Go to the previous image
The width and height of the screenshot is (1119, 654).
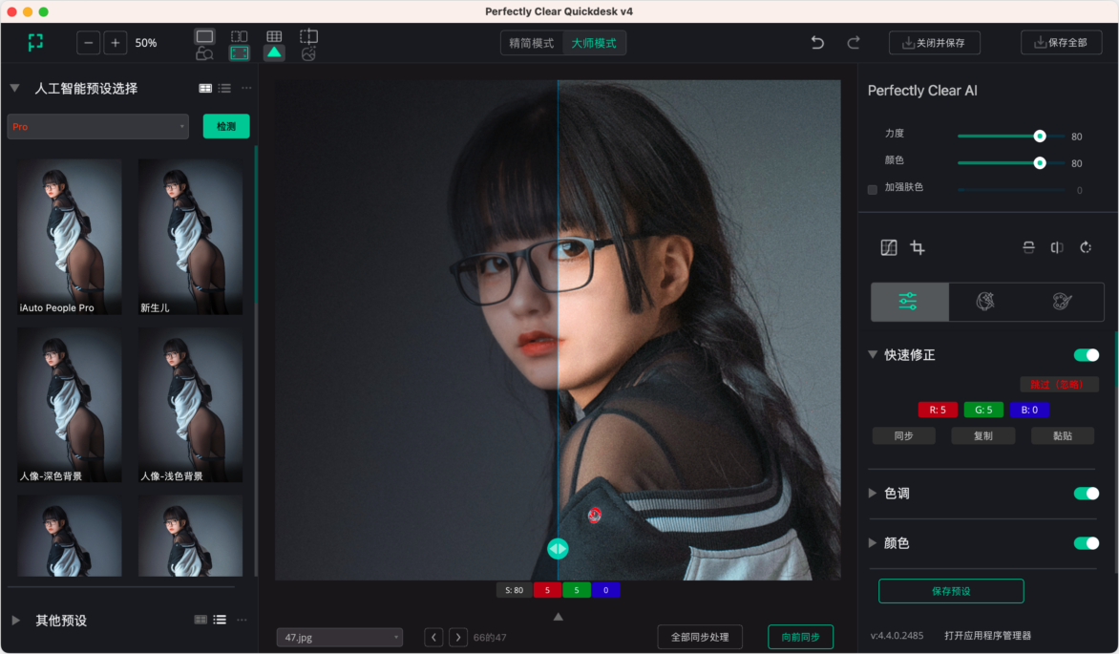433,637
